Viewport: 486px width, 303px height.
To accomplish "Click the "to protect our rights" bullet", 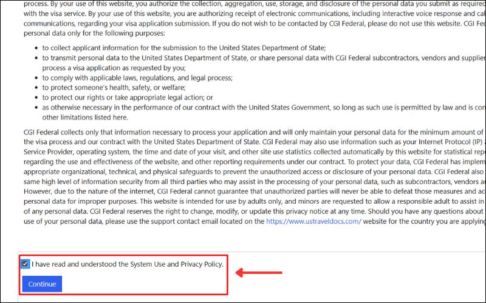I will (x=128, y=98).
